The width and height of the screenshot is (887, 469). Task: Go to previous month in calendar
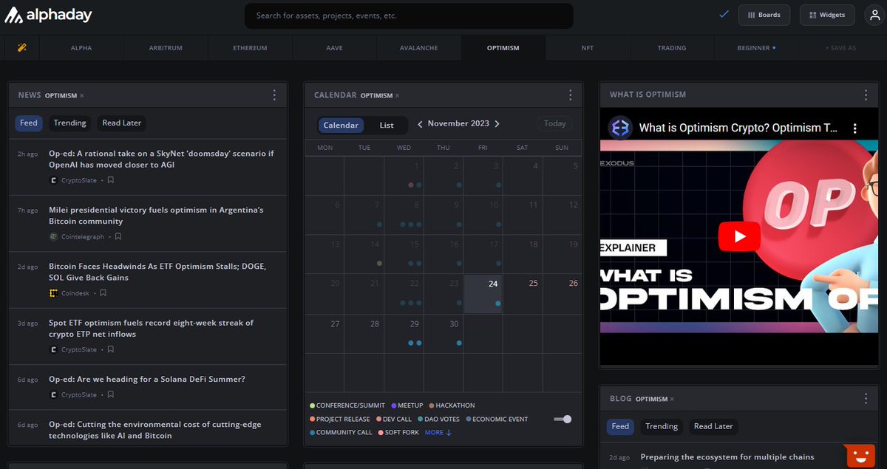[420, 124]
